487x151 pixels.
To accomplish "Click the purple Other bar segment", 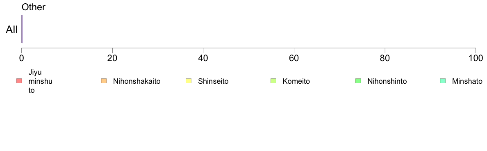I will click(x=22, y=29).
